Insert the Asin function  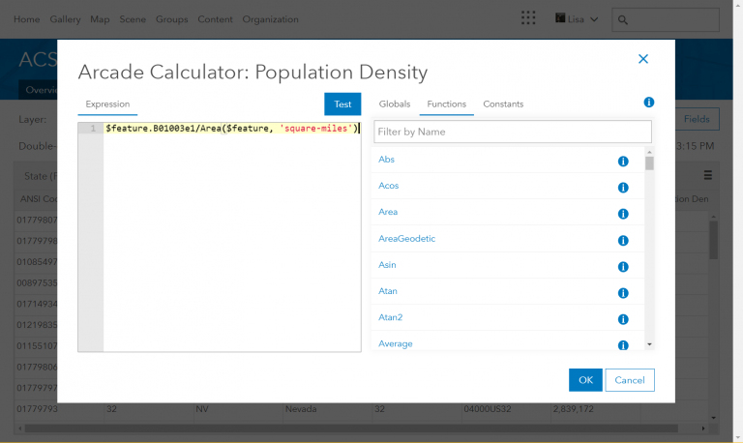coord(387,265)
